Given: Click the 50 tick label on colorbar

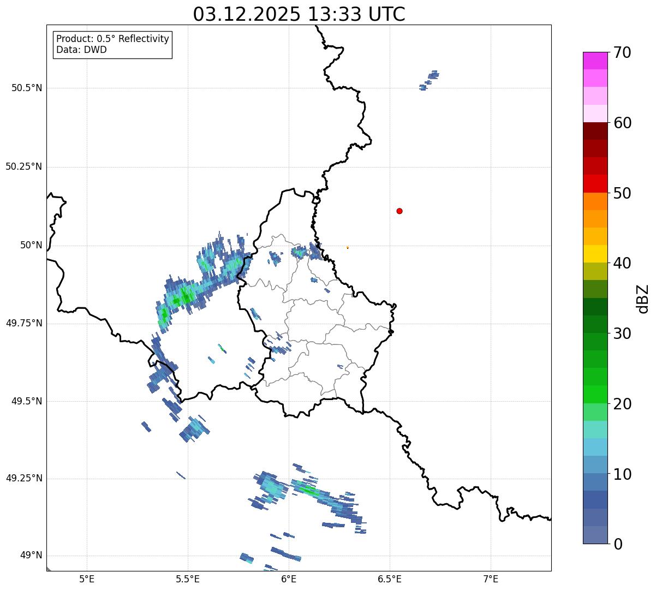Looking at the screenshot, I should pyautogui.click(x=622, y=193).
